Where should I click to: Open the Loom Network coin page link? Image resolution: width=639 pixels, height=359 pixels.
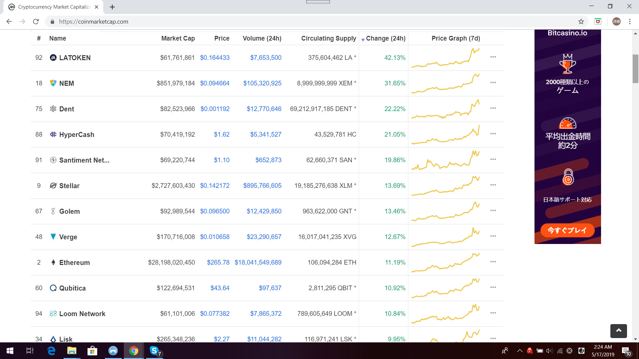click(x=82, y=314)
